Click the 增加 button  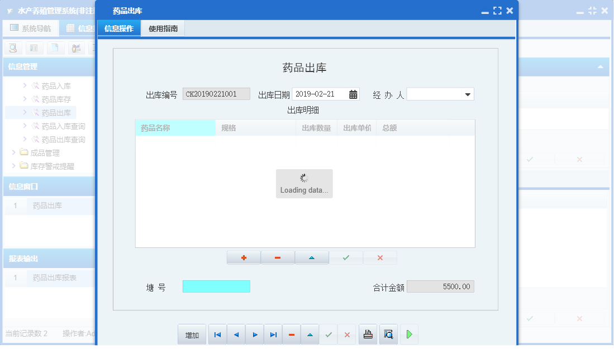click(x=192, y=334)
